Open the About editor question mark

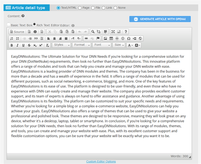[126, 32]
